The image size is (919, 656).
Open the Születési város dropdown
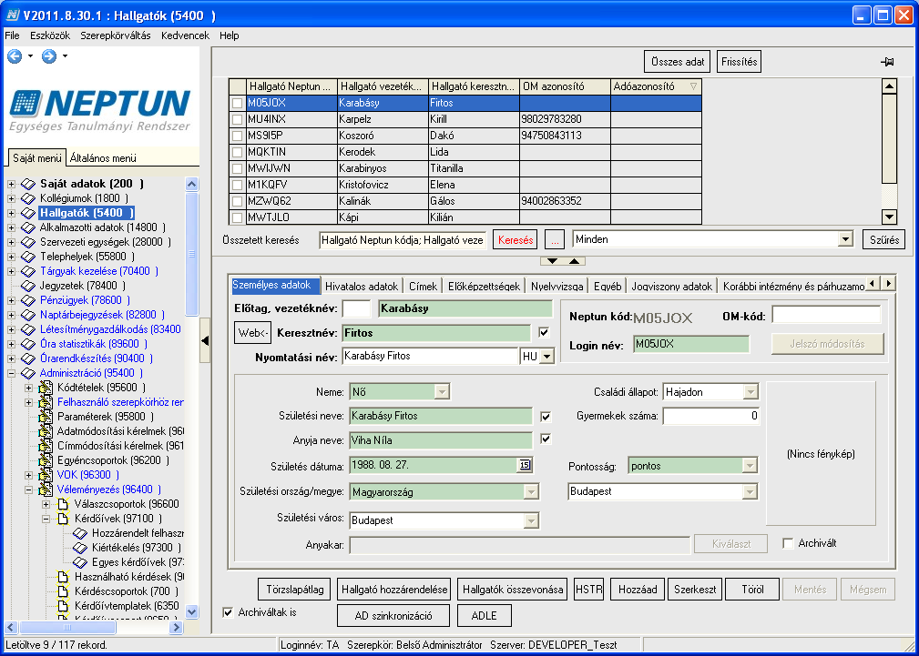click(x=531, y=520)
